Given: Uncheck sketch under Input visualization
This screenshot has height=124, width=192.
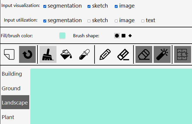Looking at the screenshot, I should click(x=89, y=6).
